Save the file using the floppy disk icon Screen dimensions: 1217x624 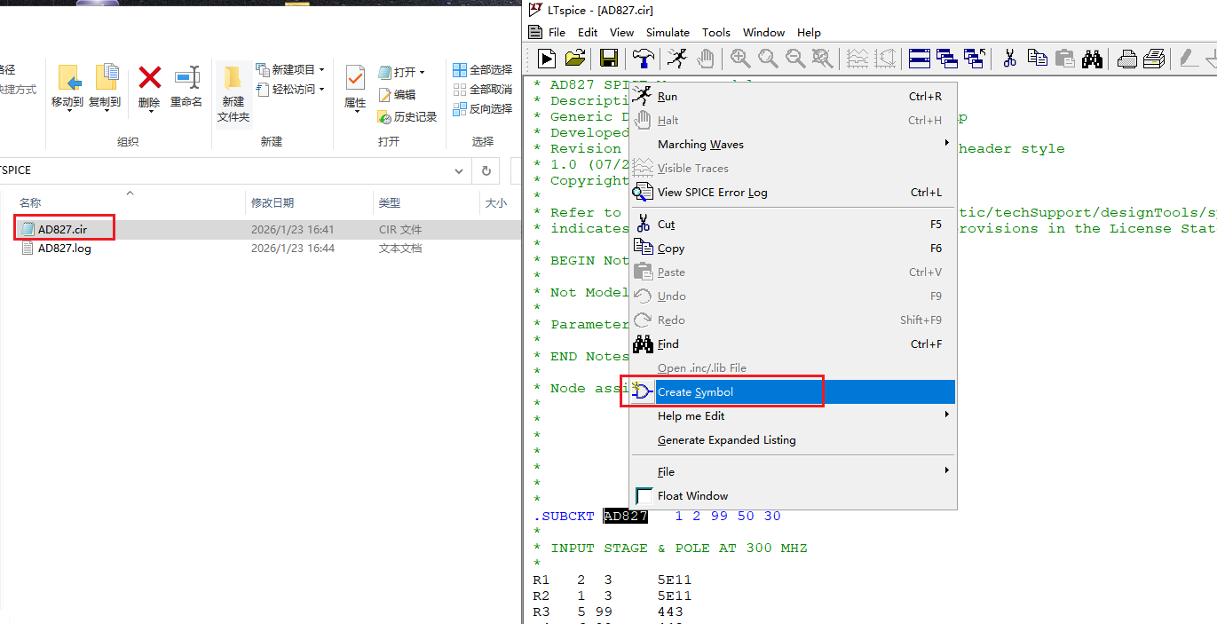pyautogui.click(x=609, y=59)
